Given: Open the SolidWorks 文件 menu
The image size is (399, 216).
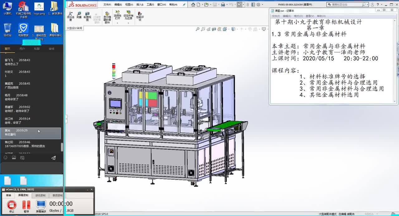Looking at the screenshot, I should (107, 5).
